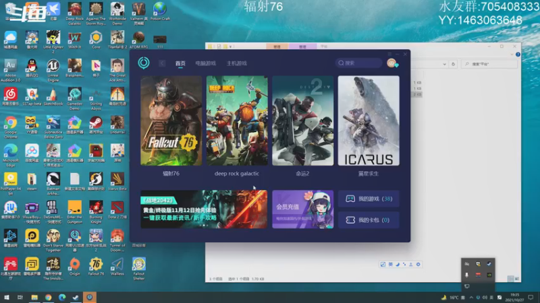Collapse the system tray overflow chevron
The image size is (540, 303).
tap(471, 298)
